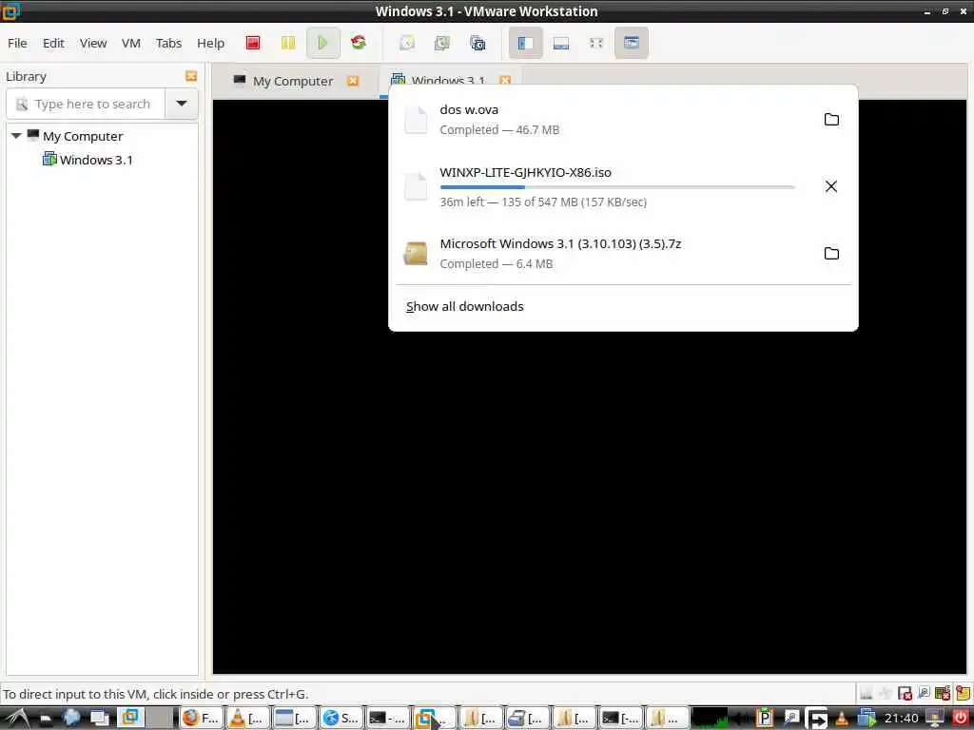The image size is (974, 730).
Task: Toggle the Library sidebar view button
Action: click(x=525, y=43)
